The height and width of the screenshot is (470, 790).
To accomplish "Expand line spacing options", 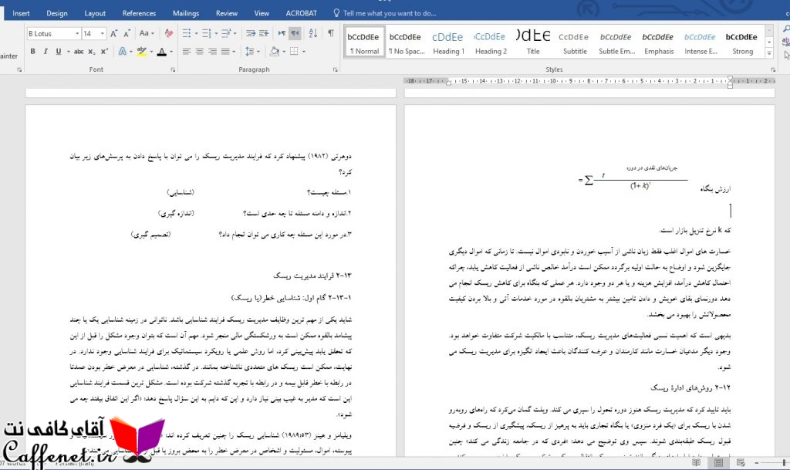I will pos(253,52).
